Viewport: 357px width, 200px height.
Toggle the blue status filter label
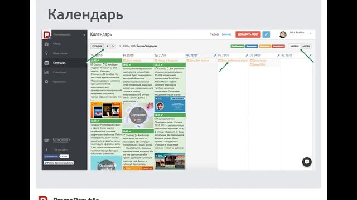[252, 46]
